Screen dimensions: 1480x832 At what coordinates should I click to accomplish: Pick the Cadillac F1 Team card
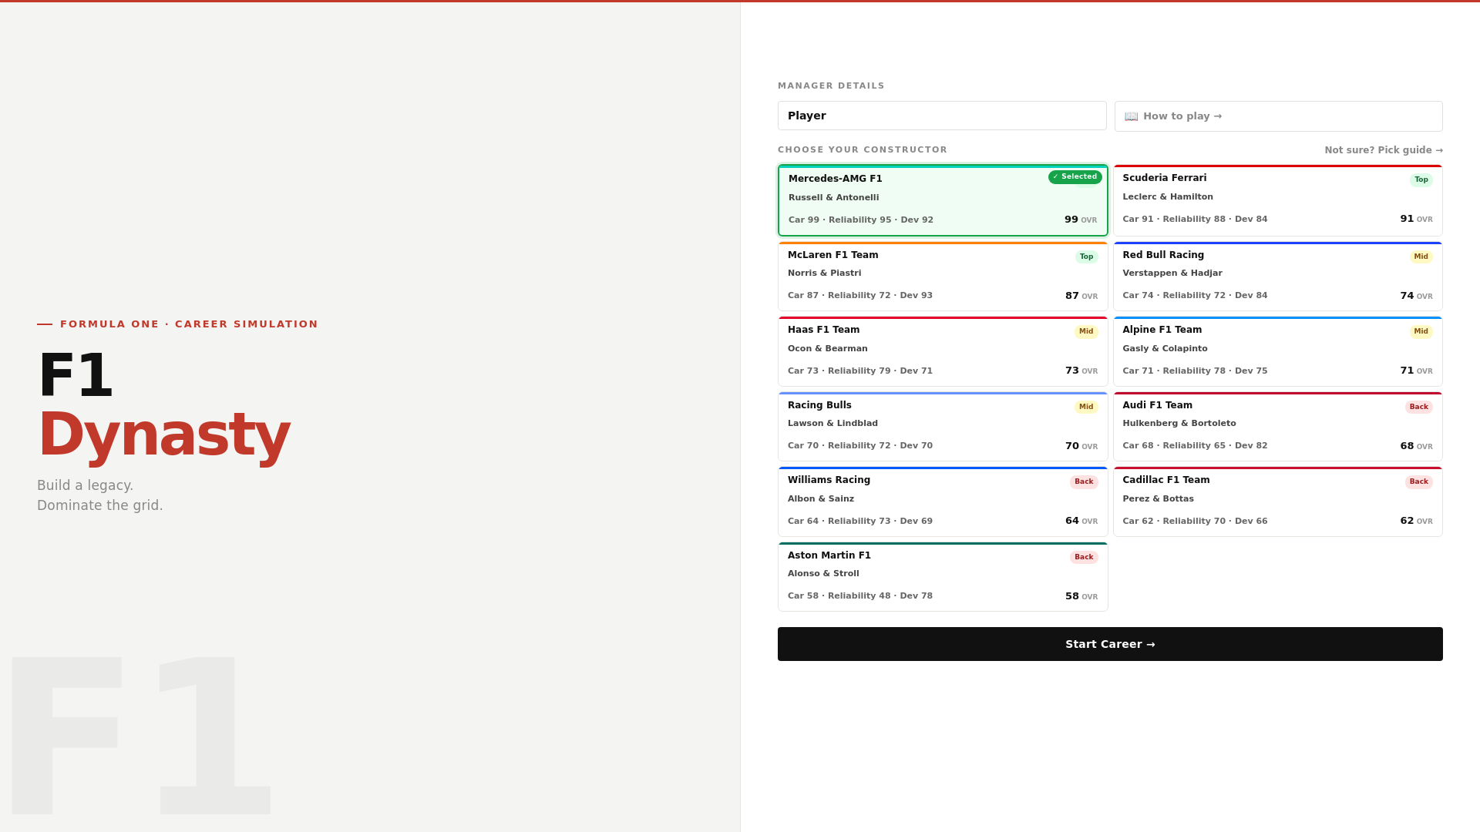tap(1278, 502)
